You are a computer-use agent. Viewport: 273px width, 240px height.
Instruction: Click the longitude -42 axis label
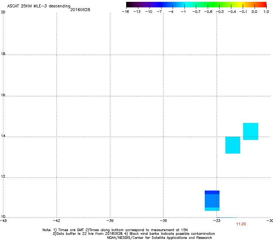[x=56, y=221]
